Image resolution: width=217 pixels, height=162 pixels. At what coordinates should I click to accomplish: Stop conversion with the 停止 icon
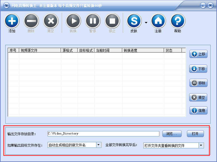click(112, 21)
